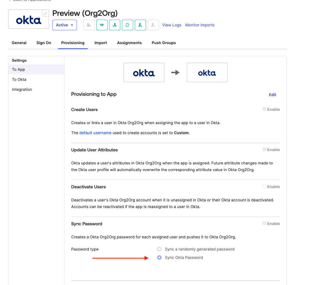Click the Settings sidebar header
This screenshot has height=285, width=327.
19,60
